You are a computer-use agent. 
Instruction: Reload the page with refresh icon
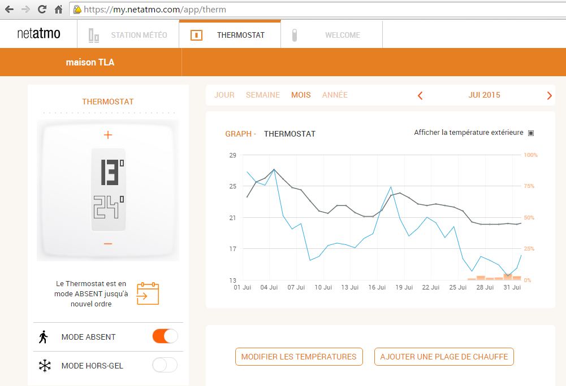[x=42, y=10]
